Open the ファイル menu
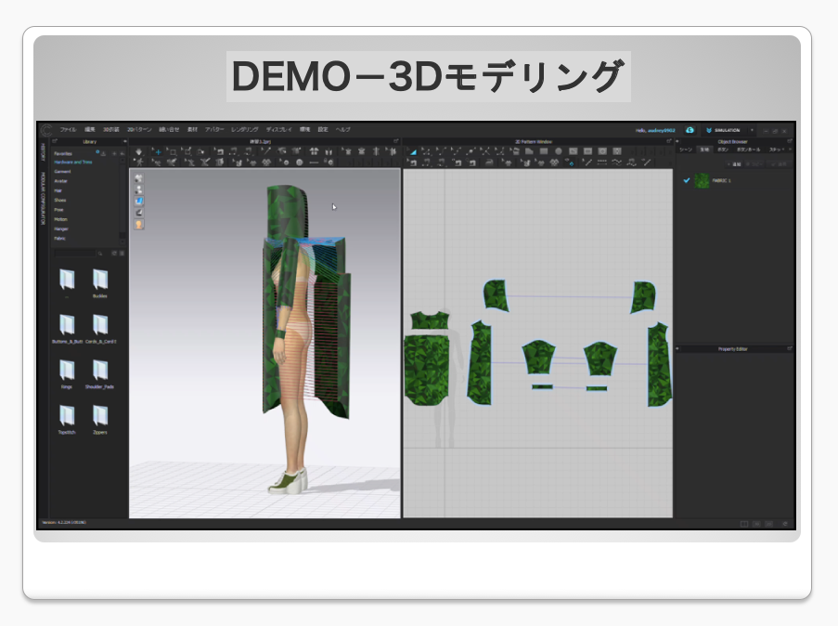 68,129
